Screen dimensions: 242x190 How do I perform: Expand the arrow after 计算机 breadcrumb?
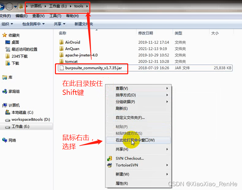click(45, 6)
